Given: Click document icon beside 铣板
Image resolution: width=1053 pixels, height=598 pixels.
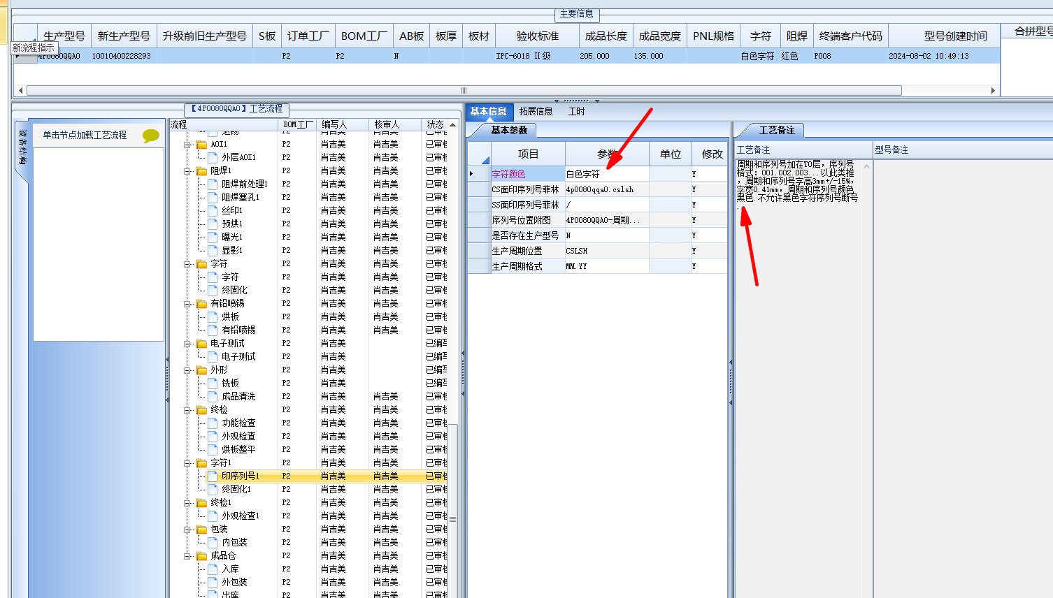Looking at the screenshot, I should click(x=213, y=384).
